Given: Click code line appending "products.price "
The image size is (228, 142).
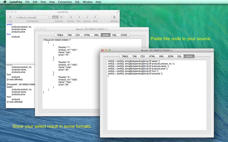Looking at the screenshot, I should (x=138, y=68).
